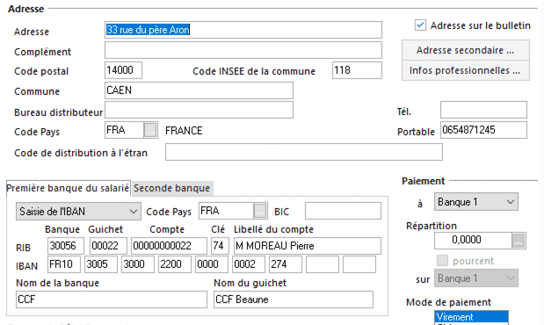
Task: Click the Code INSEE de la commune field
Action: pyautogui.click(x=357, y=70)
